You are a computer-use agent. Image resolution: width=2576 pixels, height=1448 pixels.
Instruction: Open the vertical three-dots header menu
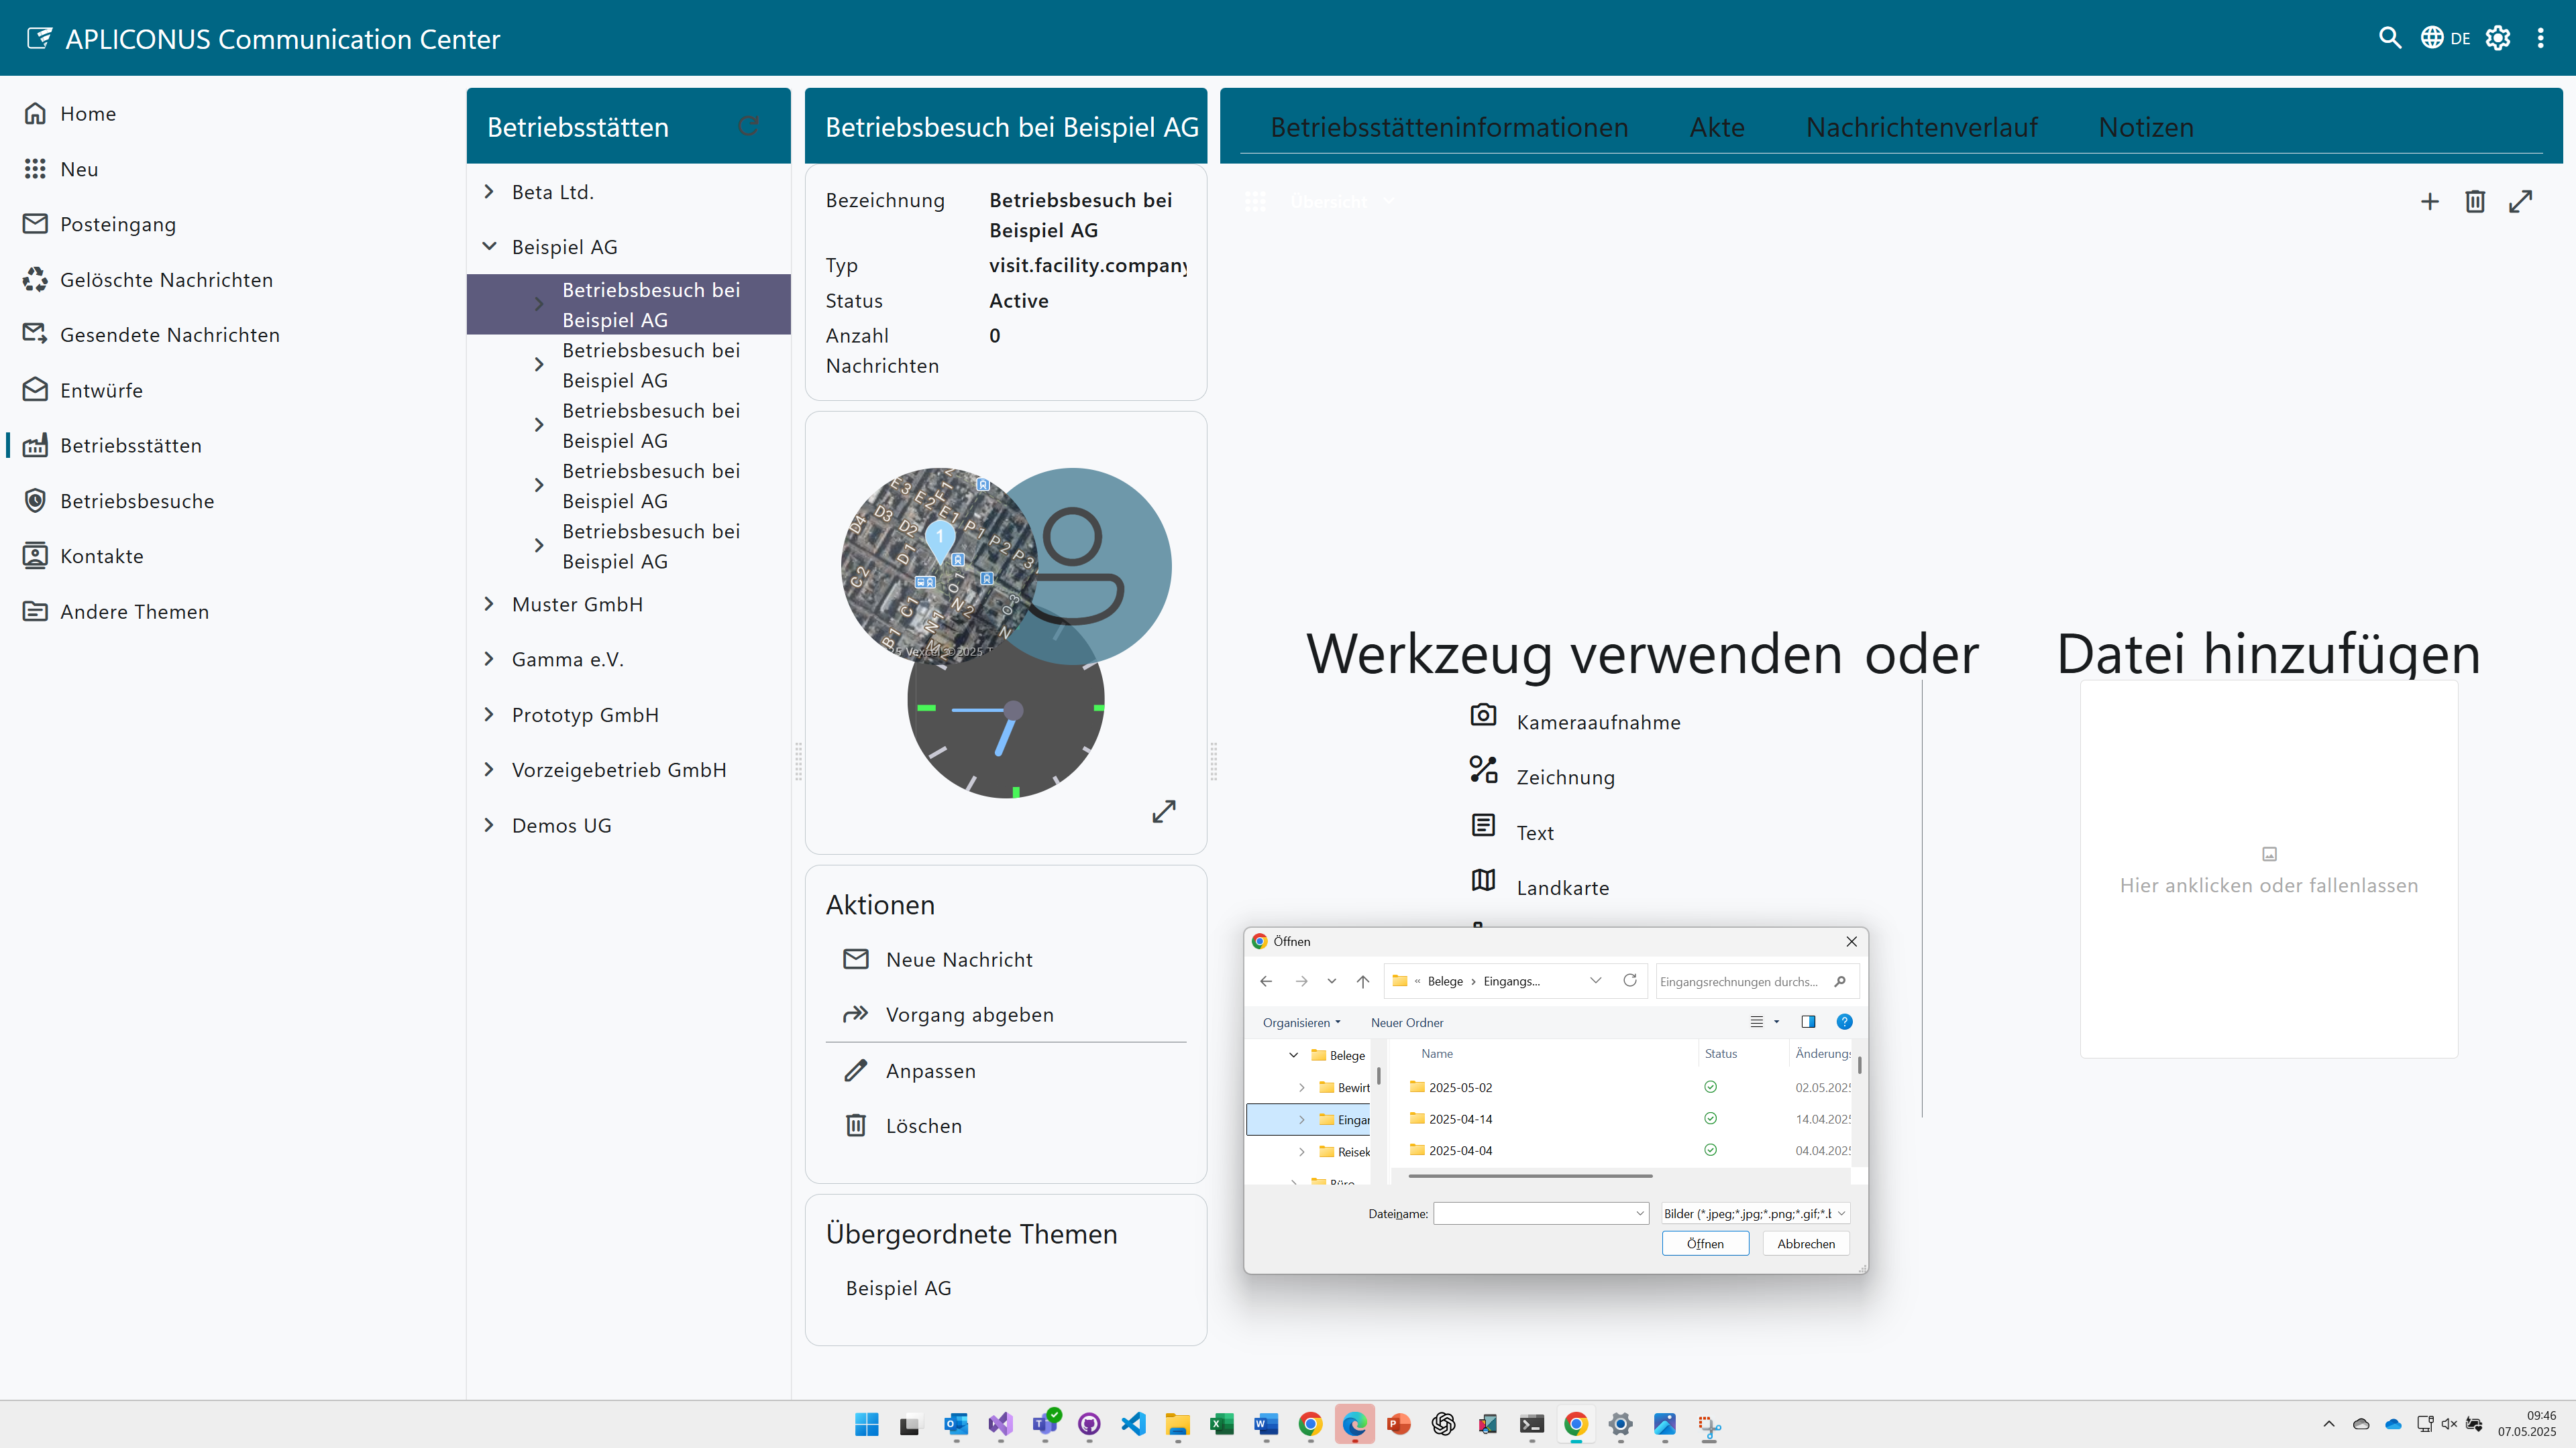(x=2540, y=38)
